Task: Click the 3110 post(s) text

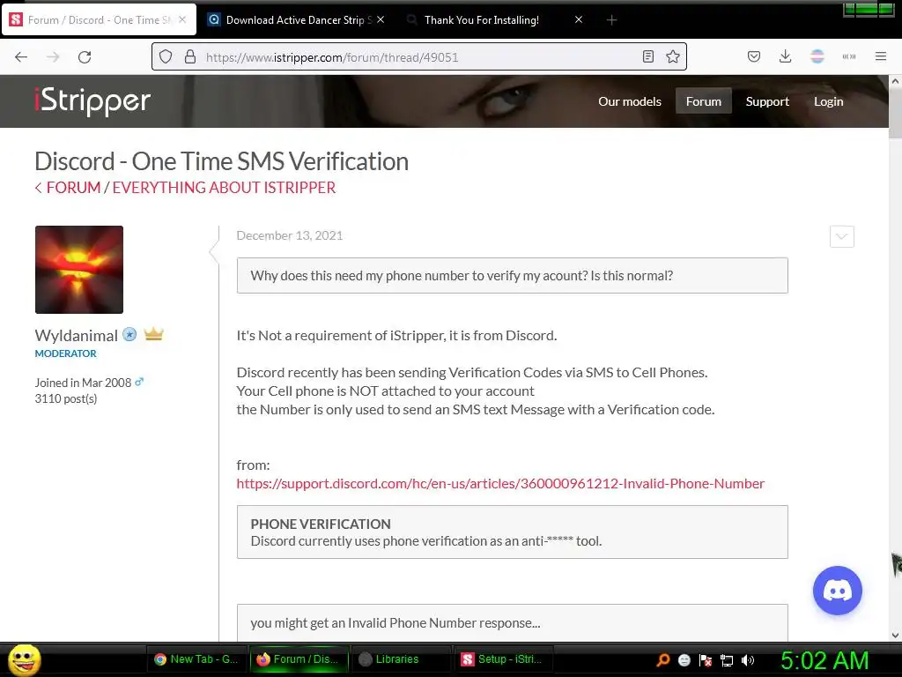Action: (65, 398)
